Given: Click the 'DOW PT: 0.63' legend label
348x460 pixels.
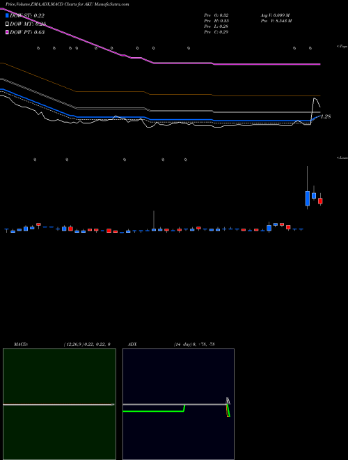Looking at the screenshot, I should pos(27,32).
